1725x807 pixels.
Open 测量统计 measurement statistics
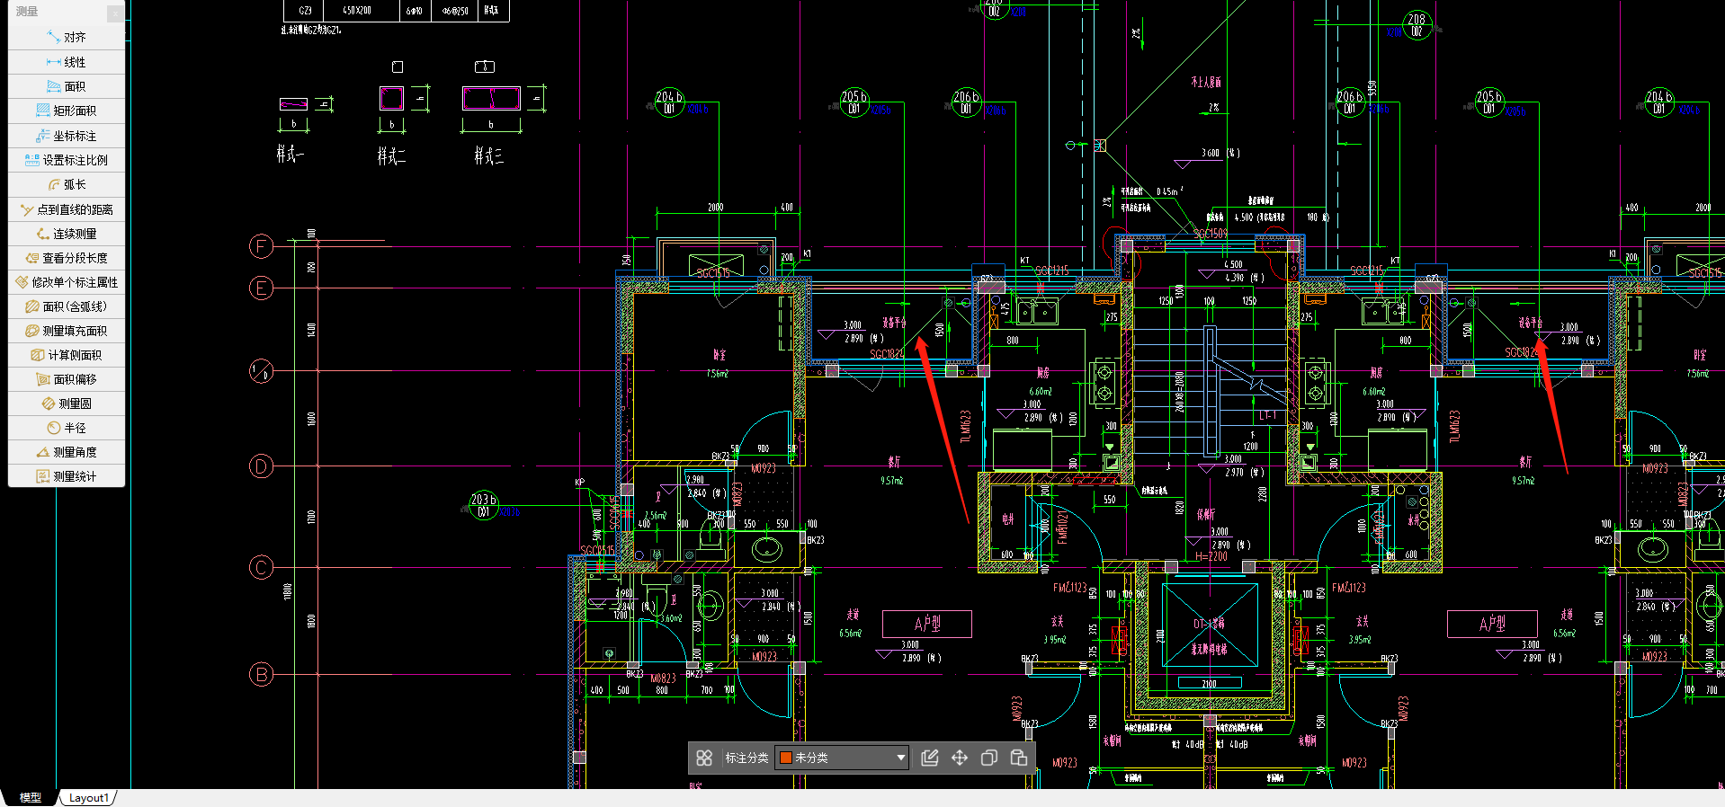point(67,476)
